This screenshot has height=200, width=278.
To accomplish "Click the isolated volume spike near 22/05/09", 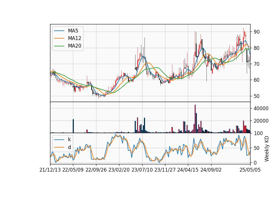I will click(x=73, y=126).
